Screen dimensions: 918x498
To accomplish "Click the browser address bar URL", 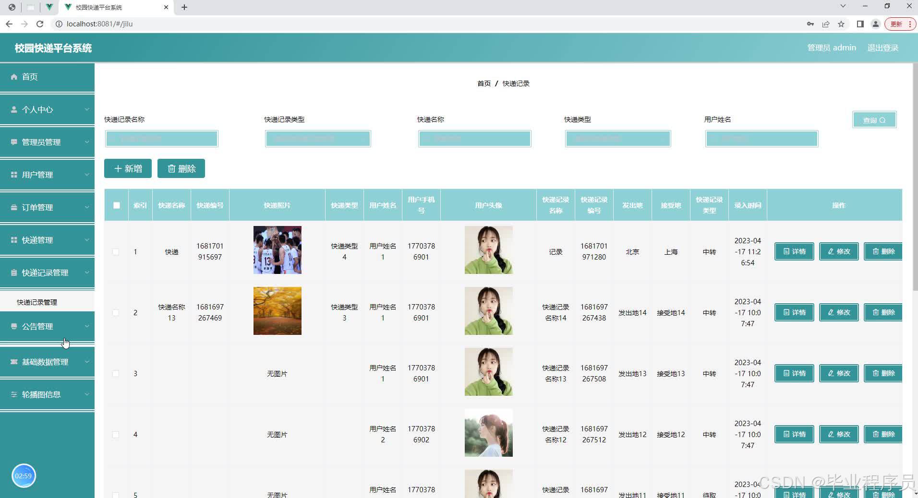I will (100, 24).
